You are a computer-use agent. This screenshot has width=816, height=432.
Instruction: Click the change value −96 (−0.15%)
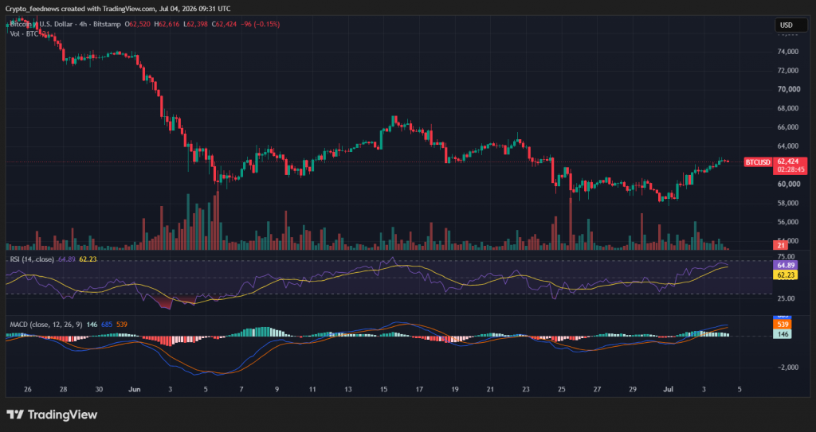tap(260, 25)
